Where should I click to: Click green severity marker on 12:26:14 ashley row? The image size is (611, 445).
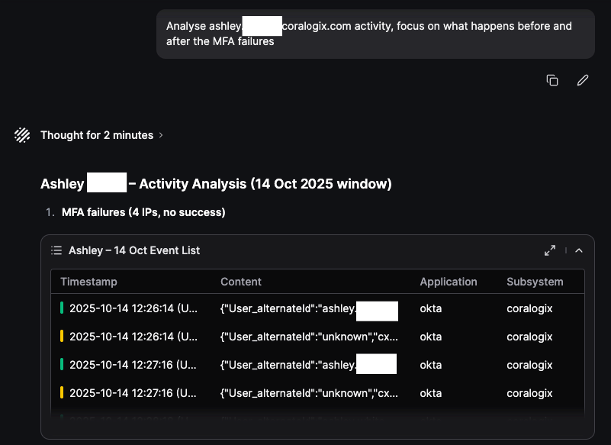tap(62, 308)
